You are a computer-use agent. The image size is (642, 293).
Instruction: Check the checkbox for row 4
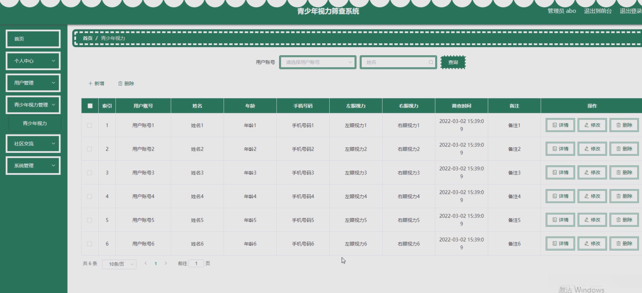coord(90,196)
